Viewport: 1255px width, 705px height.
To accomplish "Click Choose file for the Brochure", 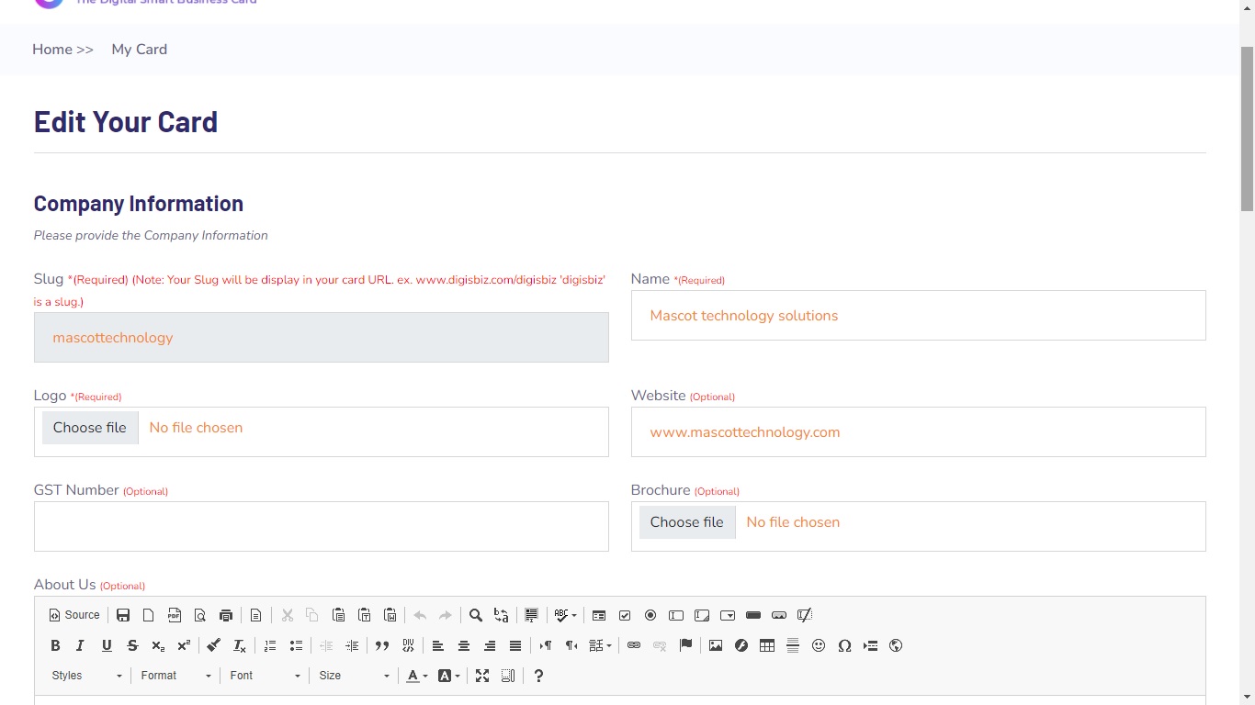I will tap(687, 522).
